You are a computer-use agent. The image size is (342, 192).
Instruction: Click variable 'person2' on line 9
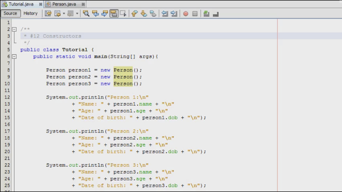(x=80, y=77)
